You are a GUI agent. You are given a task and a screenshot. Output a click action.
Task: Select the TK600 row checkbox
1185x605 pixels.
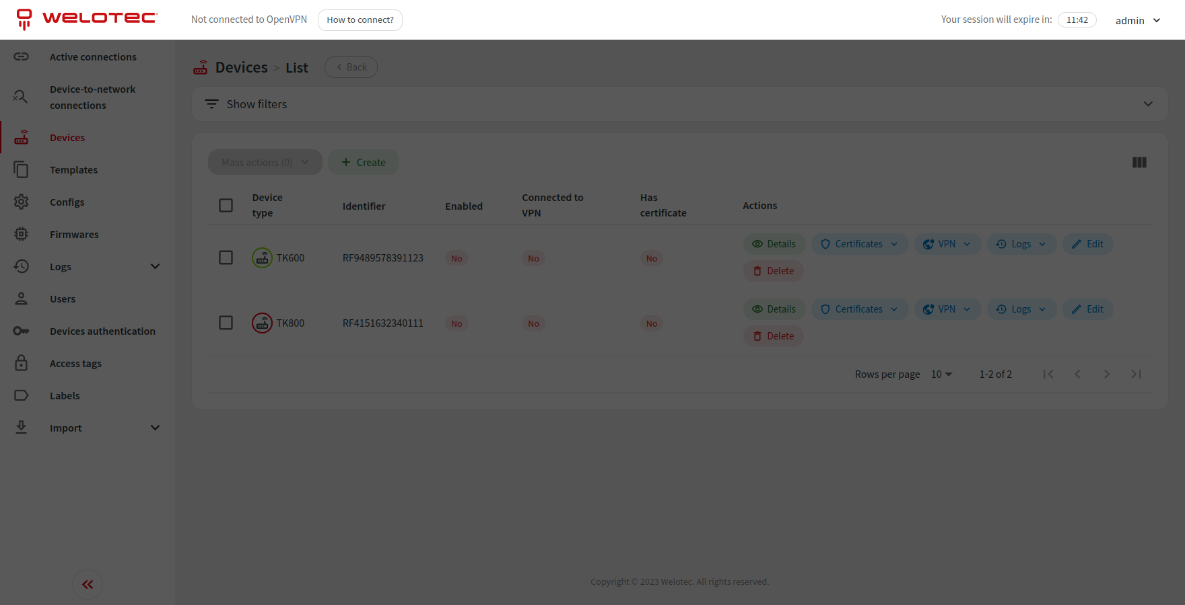coord(226,258)
